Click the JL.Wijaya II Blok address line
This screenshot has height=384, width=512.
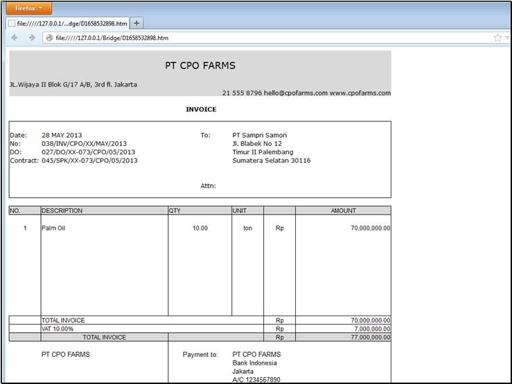(73, 84)
